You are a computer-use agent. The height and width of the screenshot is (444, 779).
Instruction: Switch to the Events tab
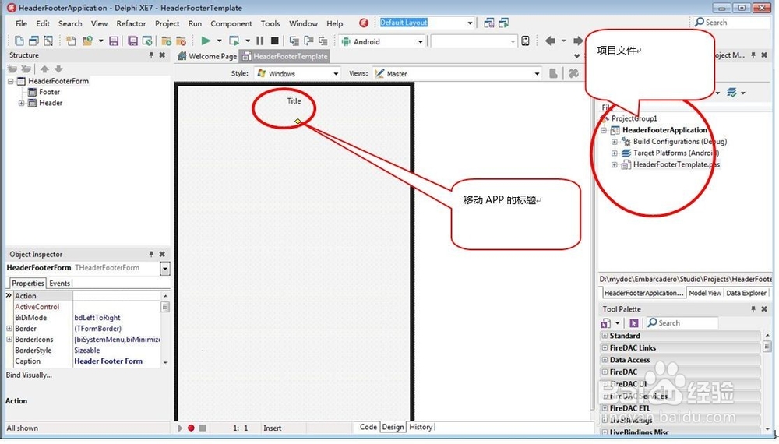(x=60, y=283)
